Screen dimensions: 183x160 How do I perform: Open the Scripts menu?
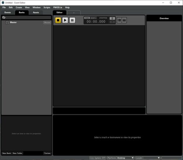[47, 7]
